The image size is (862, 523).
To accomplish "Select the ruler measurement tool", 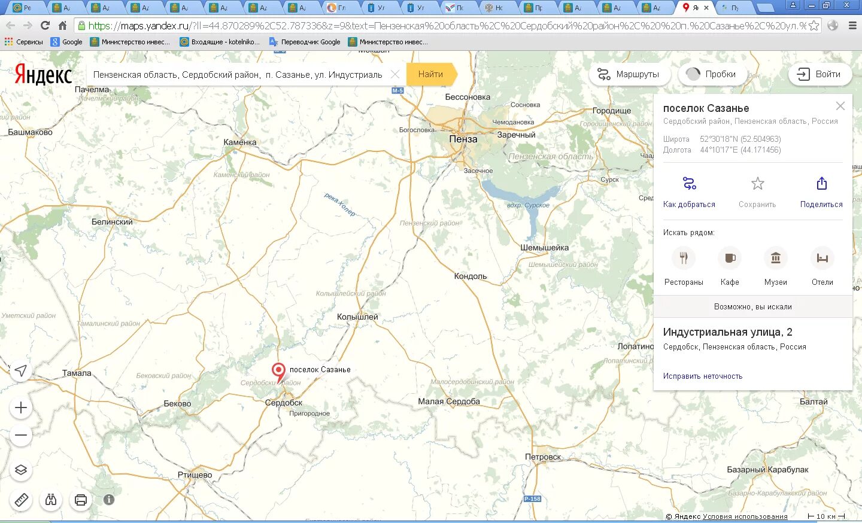I will coord(21,500).
